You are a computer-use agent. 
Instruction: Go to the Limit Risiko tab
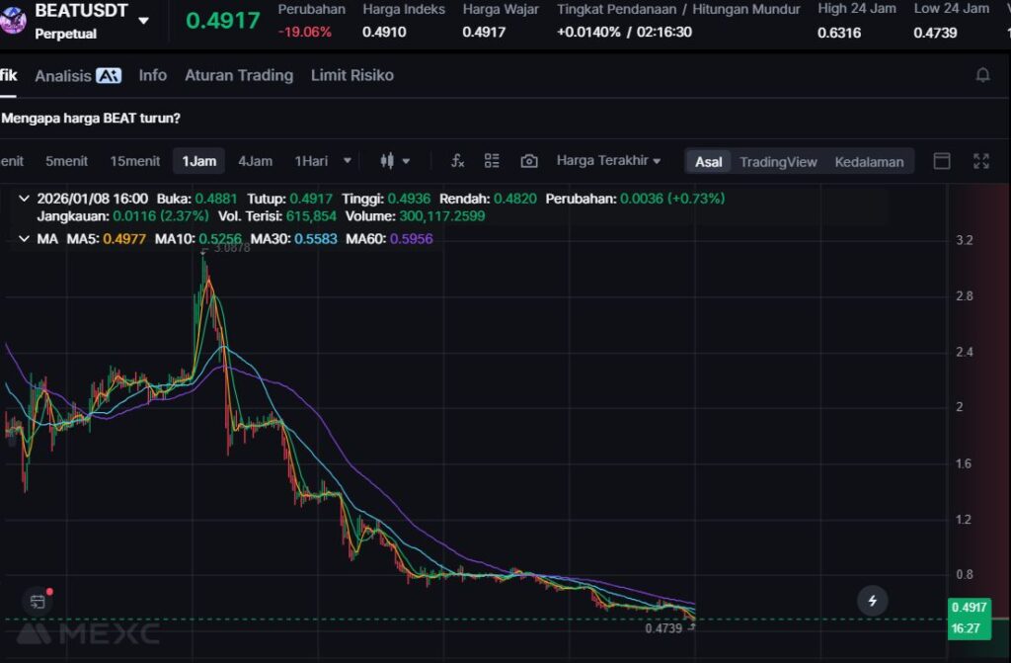click(351, 75)
